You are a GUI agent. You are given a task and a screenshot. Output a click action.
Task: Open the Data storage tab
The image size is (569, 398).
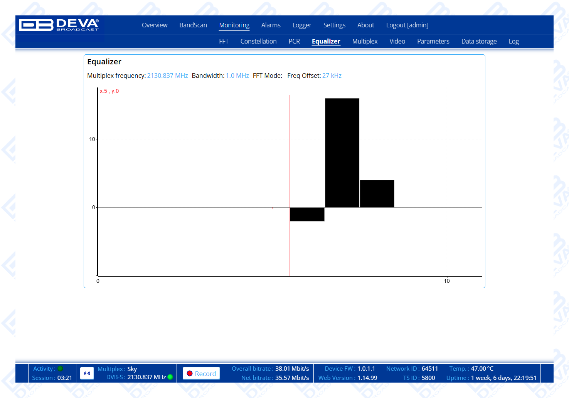click(479, 42)
